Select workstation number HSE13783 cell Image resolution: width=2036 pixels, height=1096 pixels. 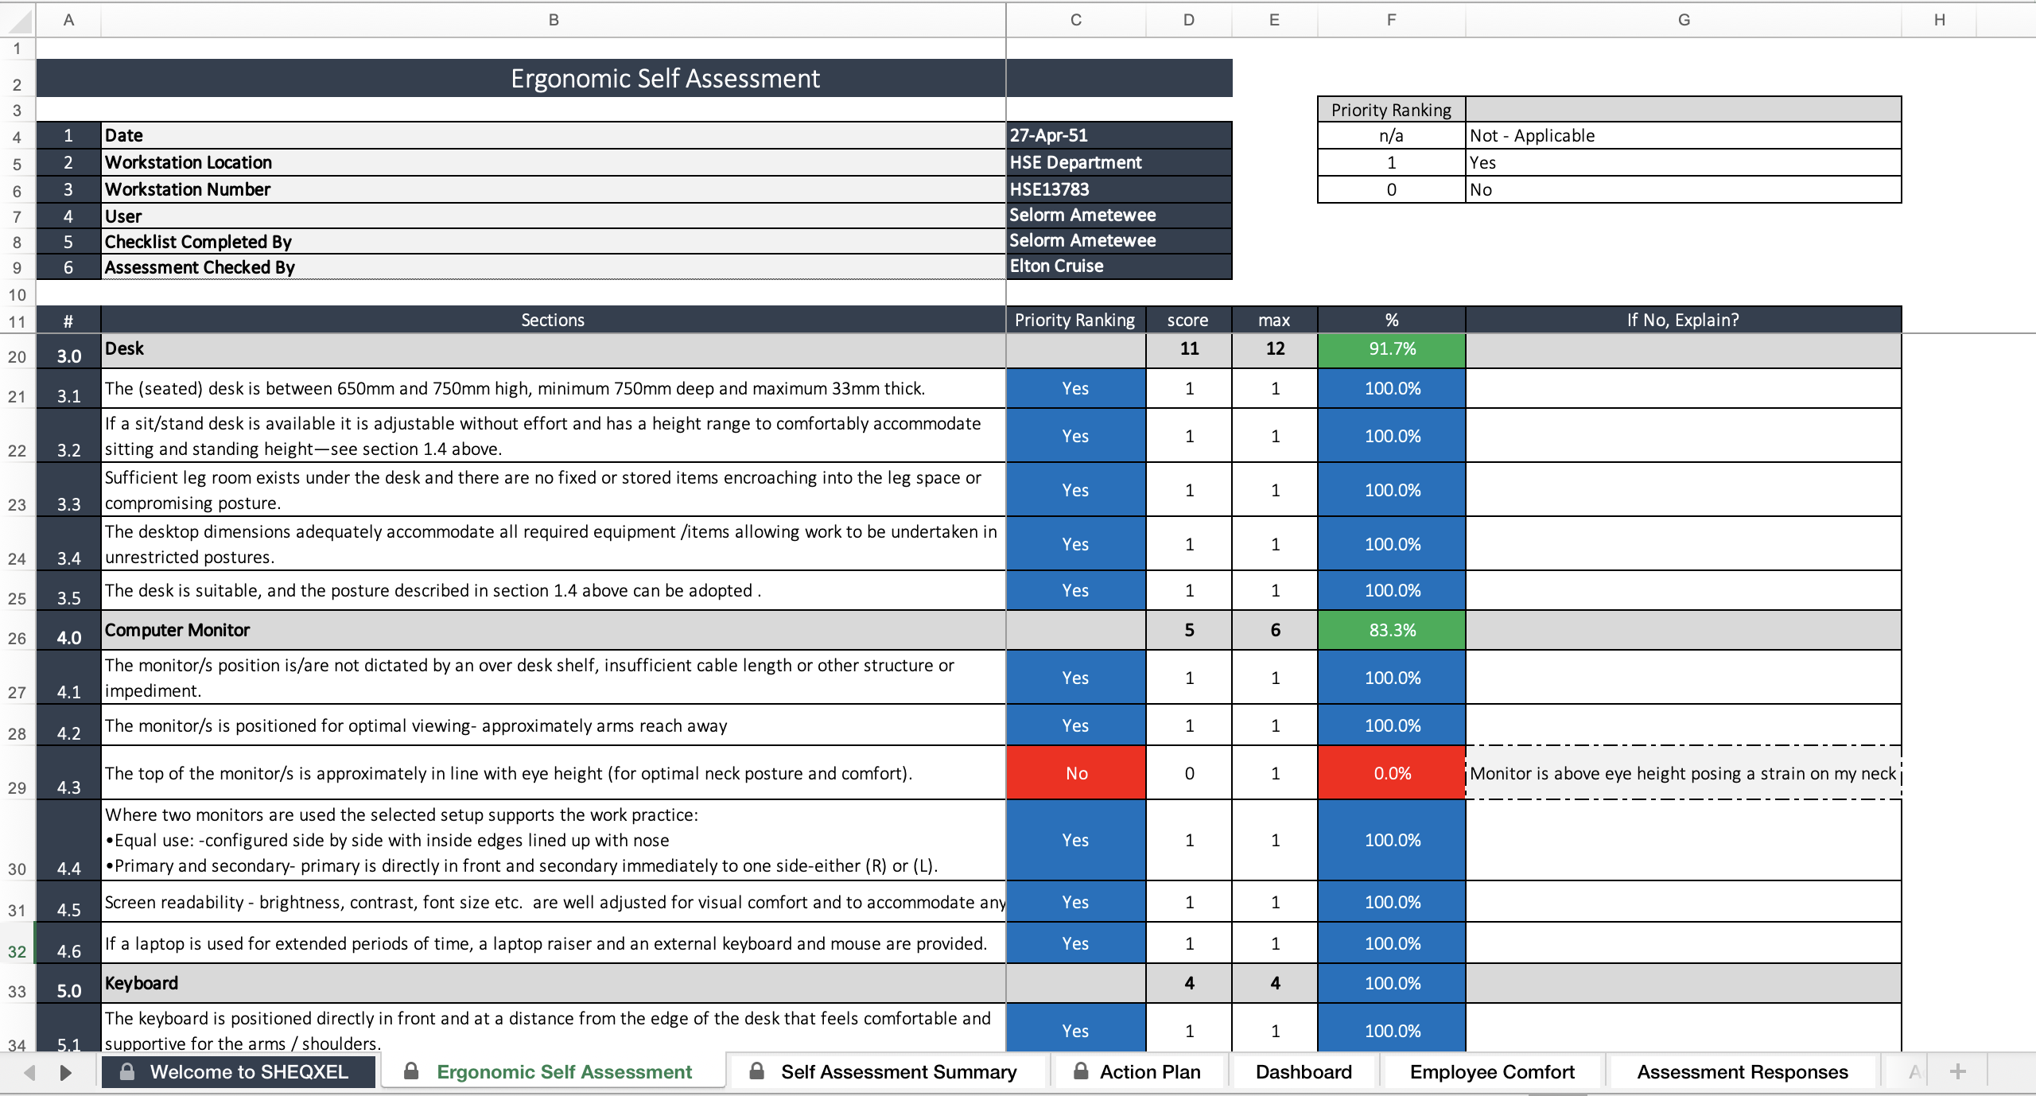click(x=1119, y=189)
